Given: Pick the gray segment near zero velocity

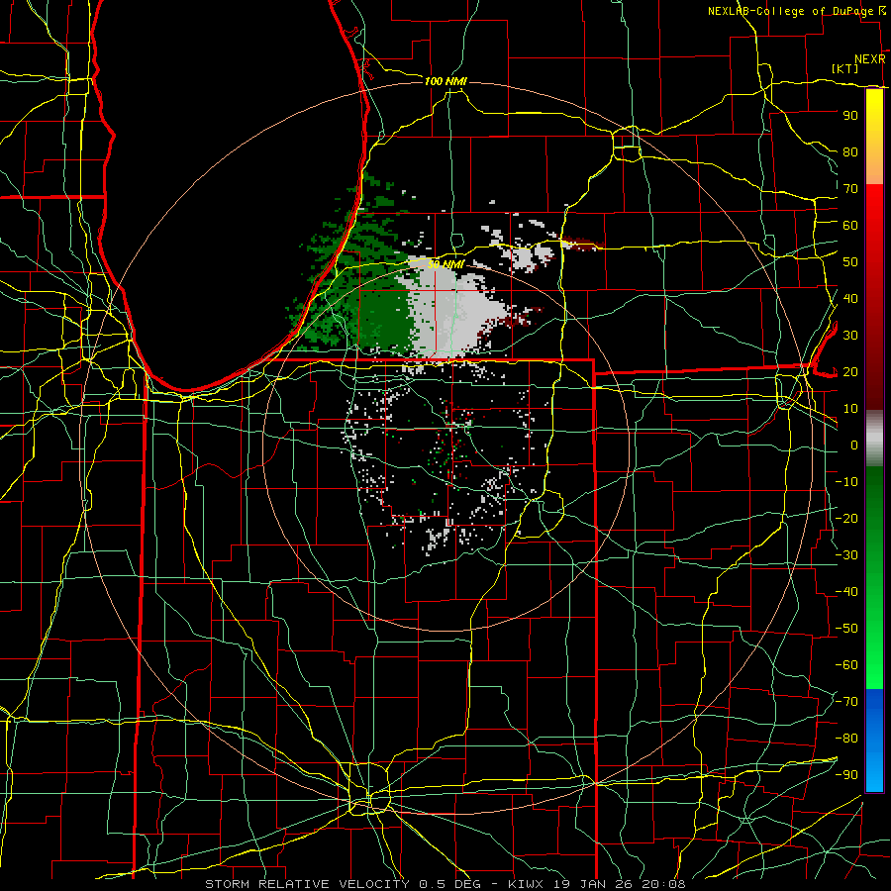Looking at the screenshot, I should pos(874,439).
